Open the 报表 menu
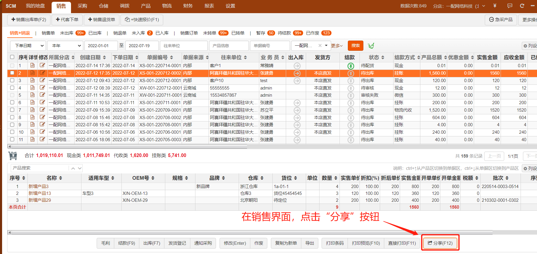The height and width of the screenshot is (254, 537). point(209,6)
